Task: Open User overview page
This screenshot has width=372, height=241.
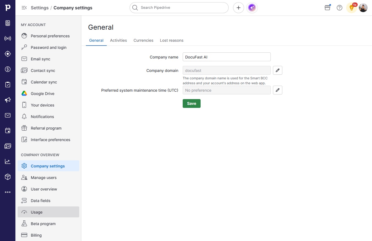Action: [48, 189]
